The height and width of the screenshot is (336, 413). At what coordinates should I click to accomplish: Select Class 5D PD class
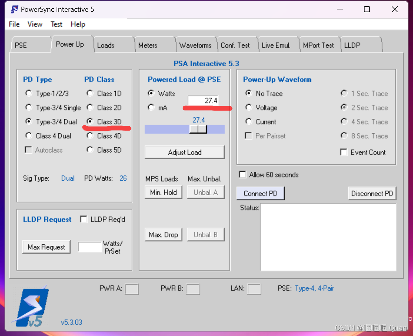pos(90,150)
